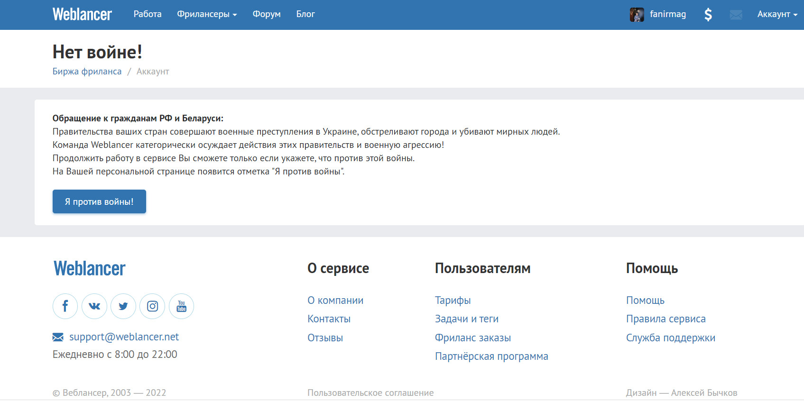
Task: Expand the Фрилансеры dropdown menu
Action: (x=207, y=14)
